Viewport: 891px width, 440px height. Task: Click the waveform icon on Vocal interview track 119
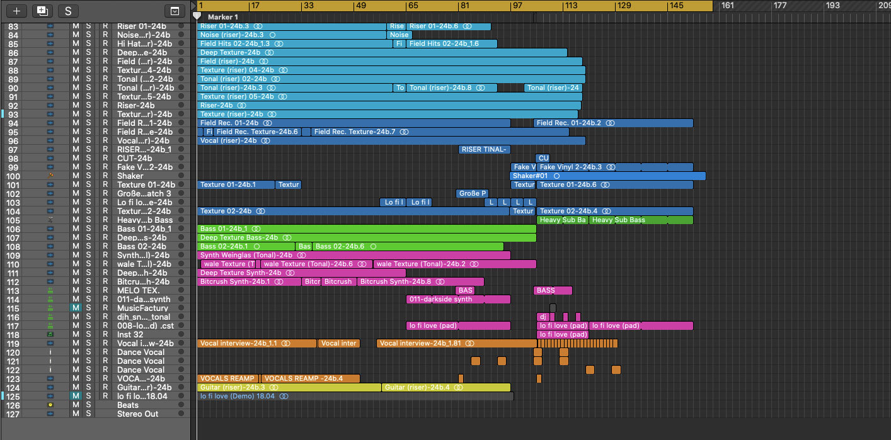pos(50,343)
